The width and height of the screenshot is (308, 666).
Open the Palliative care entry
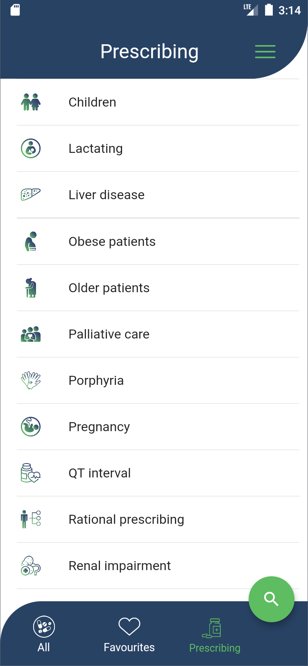click(x=109, y=334)
